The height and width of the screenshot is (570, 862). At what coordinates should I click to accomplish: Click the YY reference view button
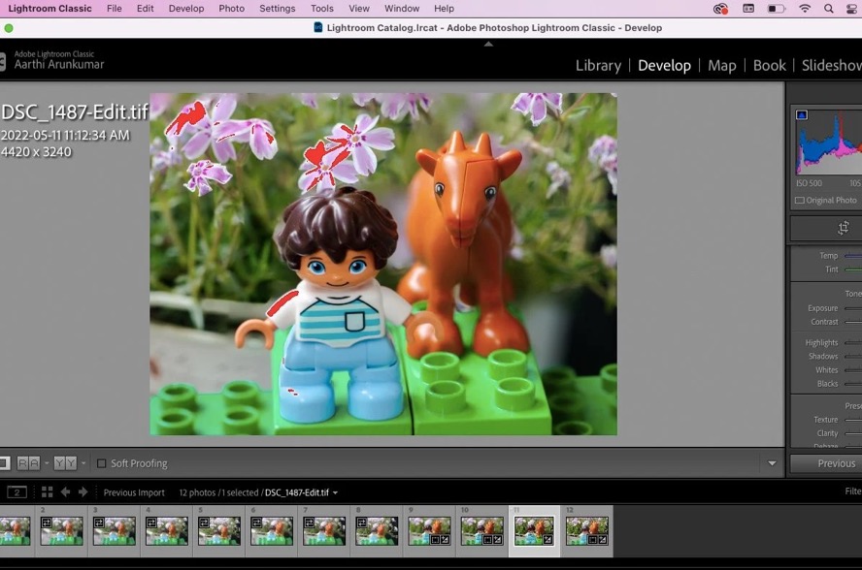(x=65, y=463)
